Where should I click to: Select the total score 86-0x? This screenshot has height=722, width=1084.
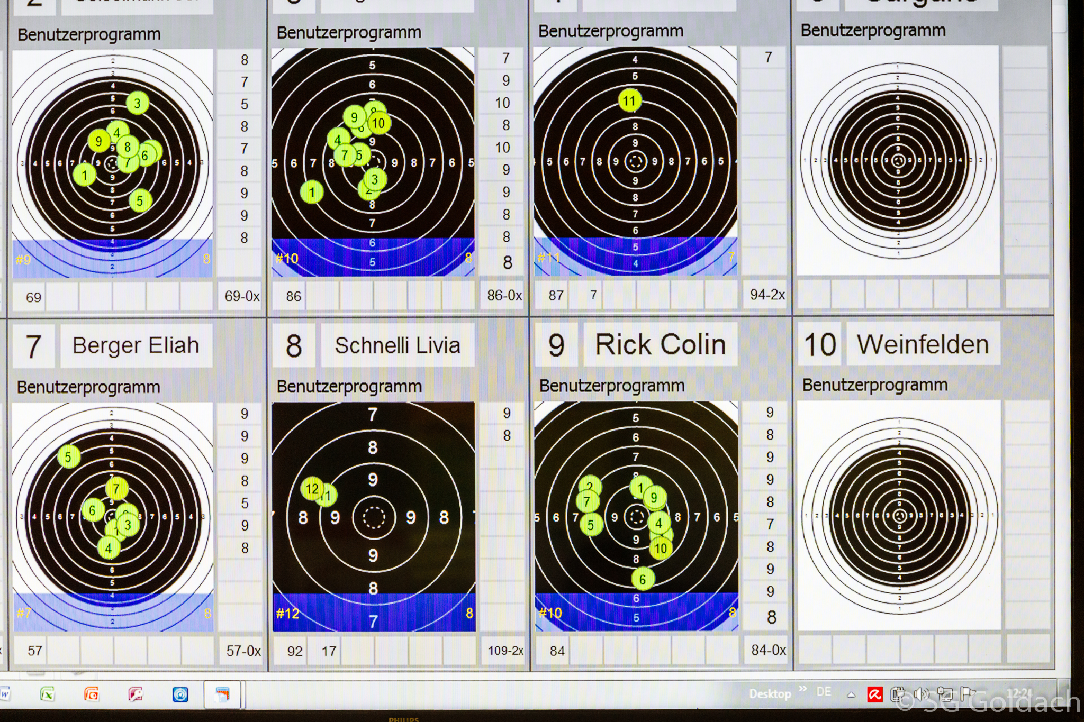(504, 295)
